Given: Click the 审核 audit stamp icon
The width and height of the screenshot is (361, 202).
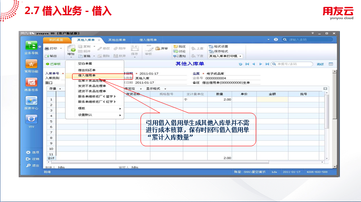Looking at the screenshot, I should pos(149,48).
